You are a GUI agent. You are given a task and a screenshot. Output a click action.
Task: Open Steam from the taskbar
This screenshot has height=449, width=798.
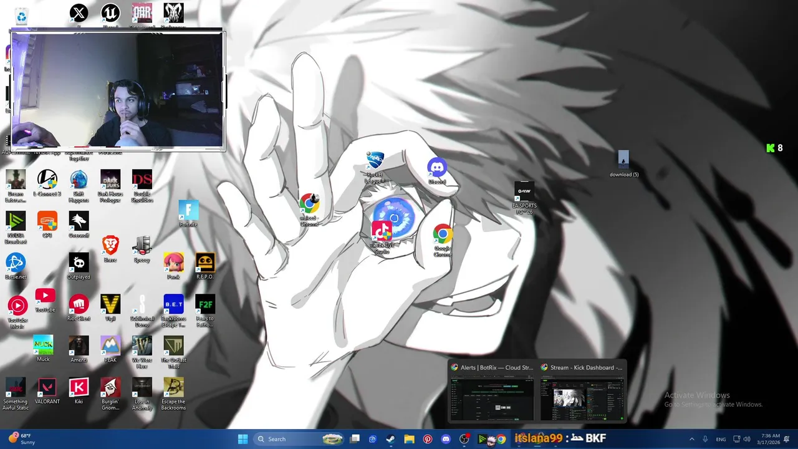click(x=390, y=439)
